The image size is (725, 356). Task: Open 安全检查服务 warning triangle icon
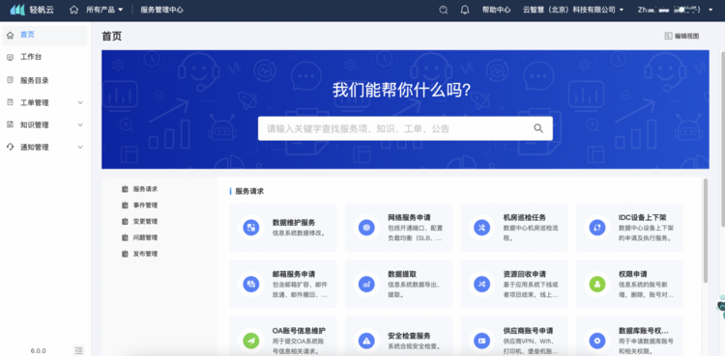click(x=366, y=341)
